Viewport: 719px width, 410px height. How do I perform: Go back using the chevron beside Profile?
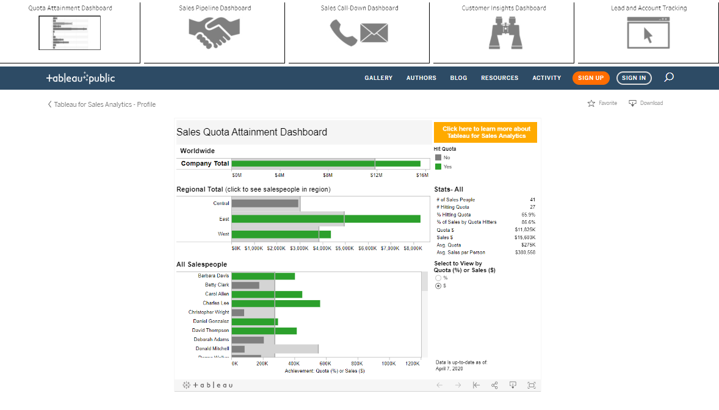pyautogui.click(x=49, y=104)
